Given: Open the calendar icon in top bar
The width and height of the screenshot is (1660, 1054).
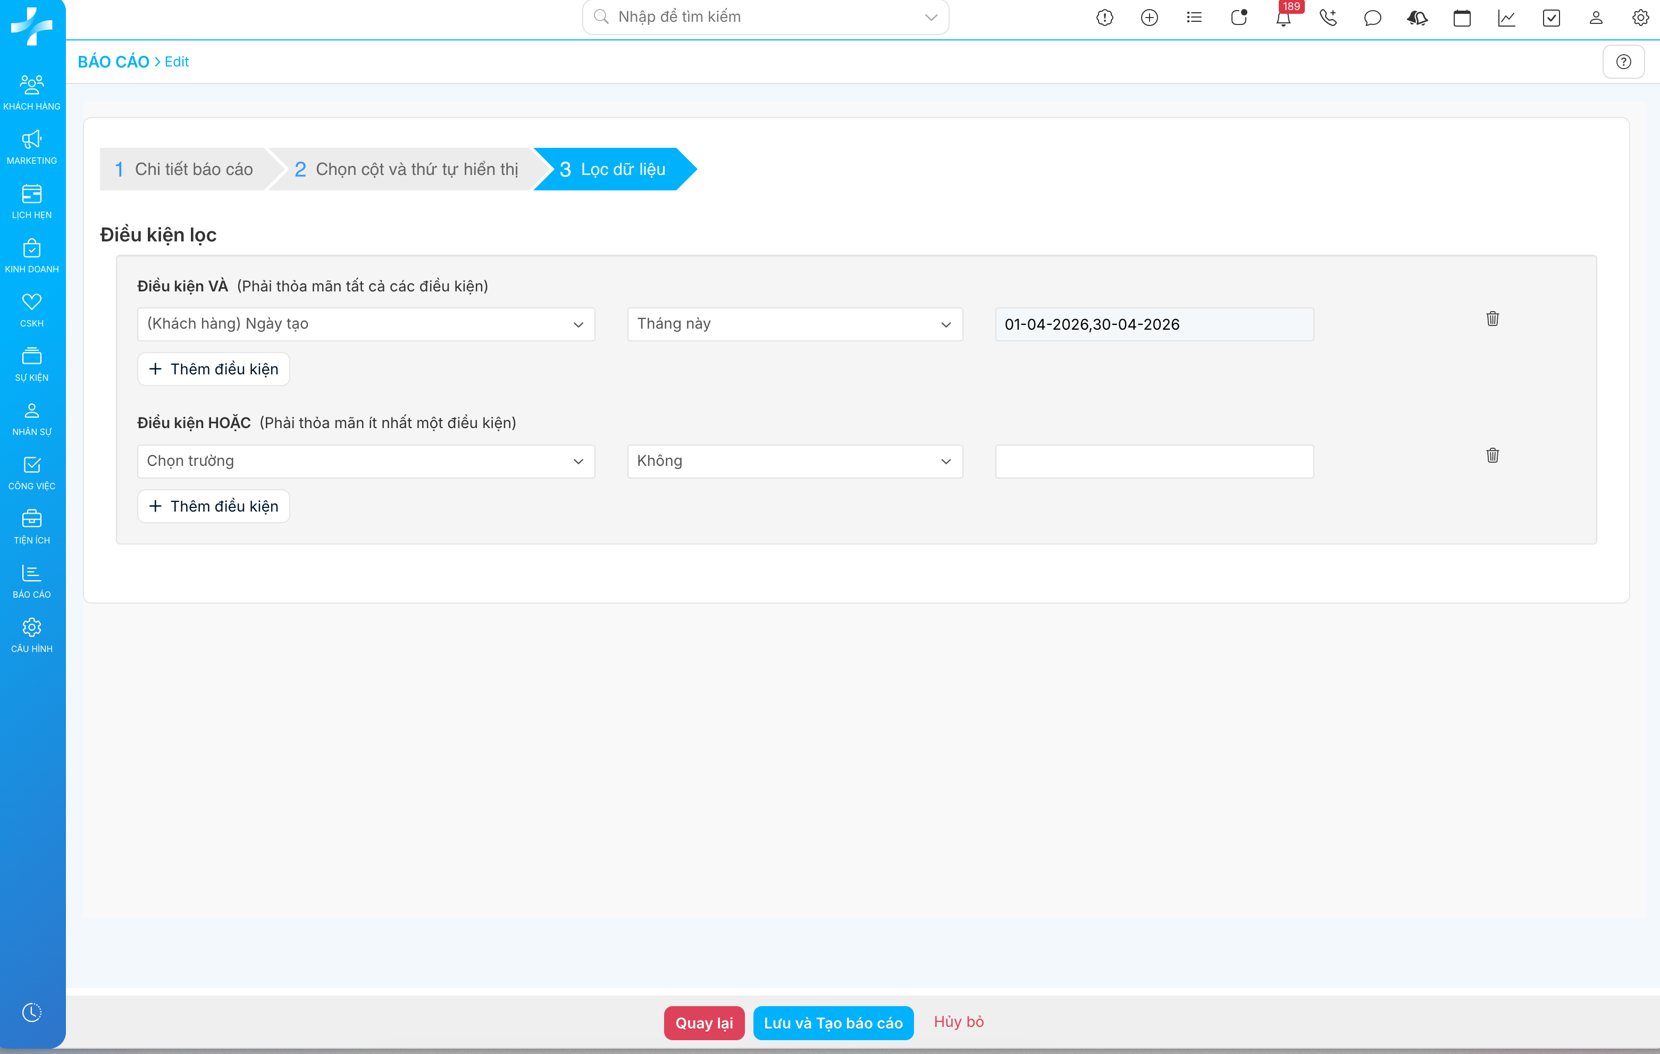Looking at the screenshot, I should point(1462,18).
